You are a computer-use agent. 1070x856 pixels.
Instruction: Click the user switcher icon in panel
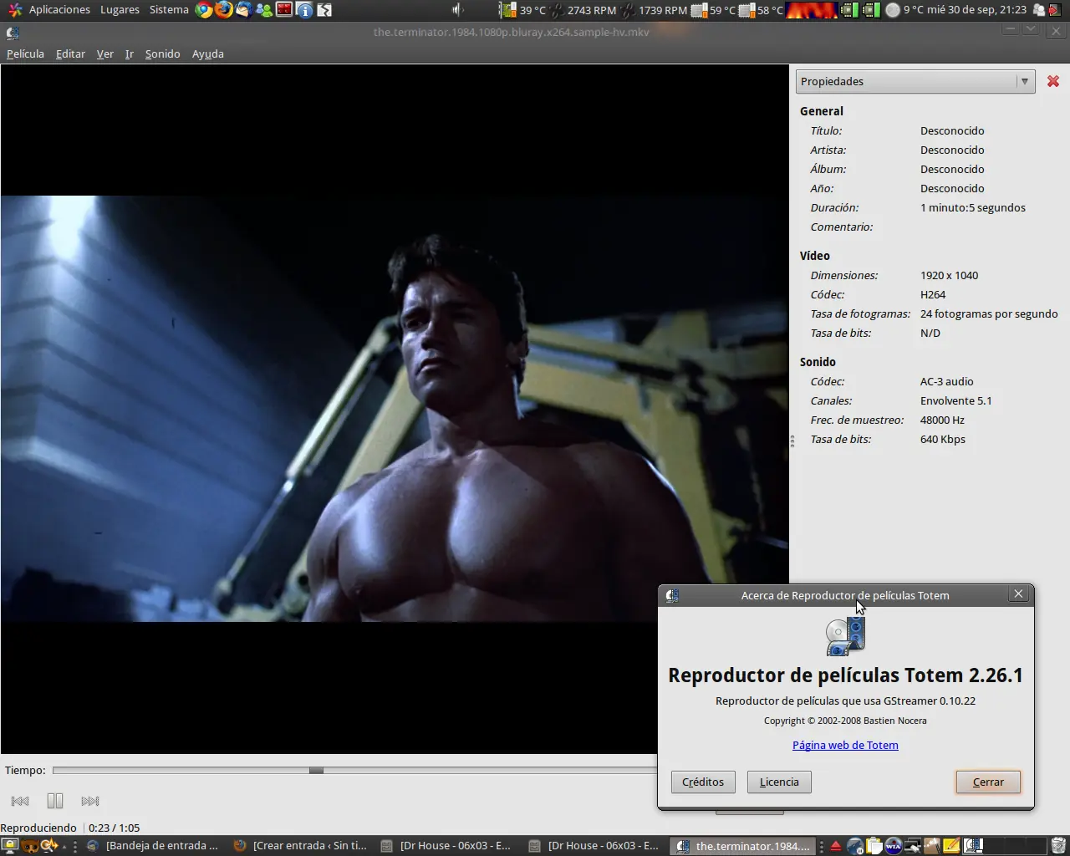[1039, 10]
